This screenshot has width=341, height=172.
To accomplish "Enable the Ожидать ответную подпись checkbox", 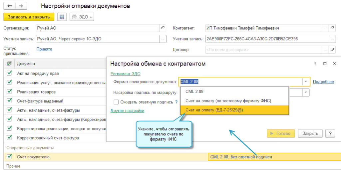I will [x=116, y=102].
